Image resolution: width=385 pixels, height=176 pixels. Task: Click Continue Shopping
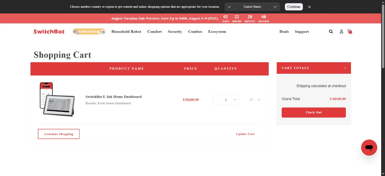[59, 134]
